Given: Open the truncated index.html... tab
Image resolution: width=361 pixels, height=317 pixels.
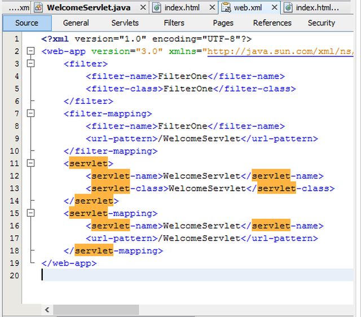Looking at the screenshot, I should pos(317,8).
